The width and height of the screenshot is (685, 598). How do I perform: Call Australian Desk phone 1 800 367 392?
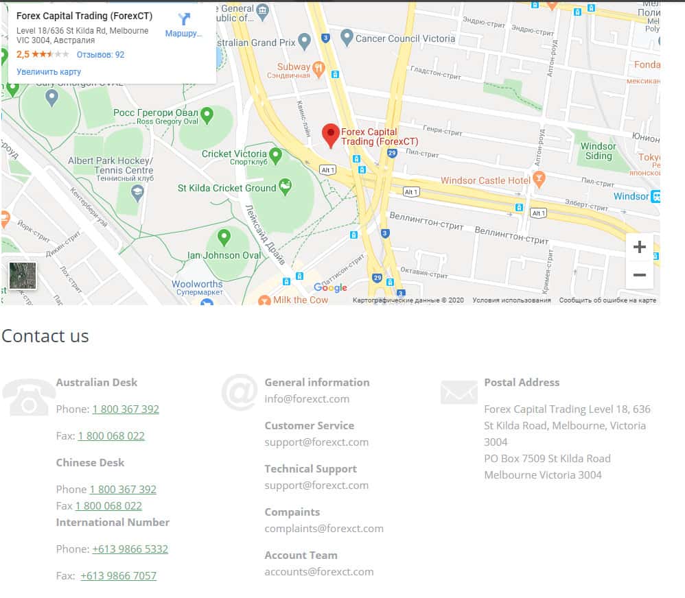click(126, 409)
